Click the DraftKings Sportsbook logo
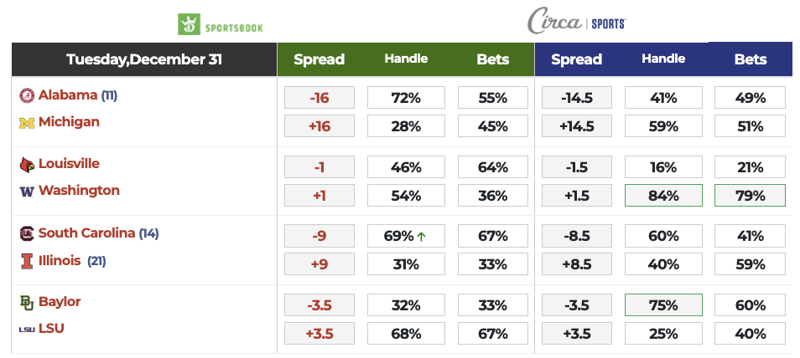The image size is (800, 358). tap(221, 23)
